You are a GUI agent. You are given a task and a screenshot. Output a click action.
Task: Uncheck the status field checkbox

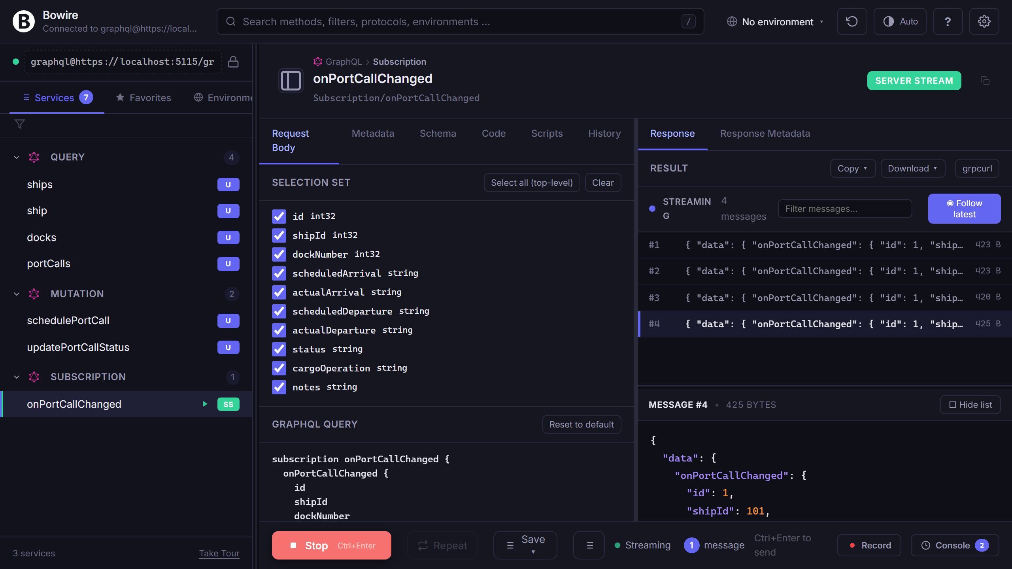click(279, 349)
